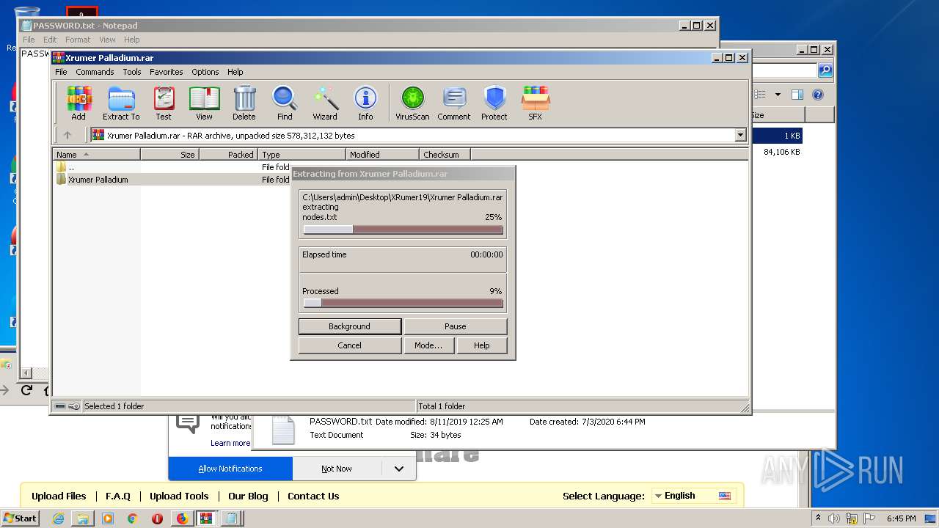Sort by the Name column header
The height and width of the screenshot is (528, 939).
96,155
